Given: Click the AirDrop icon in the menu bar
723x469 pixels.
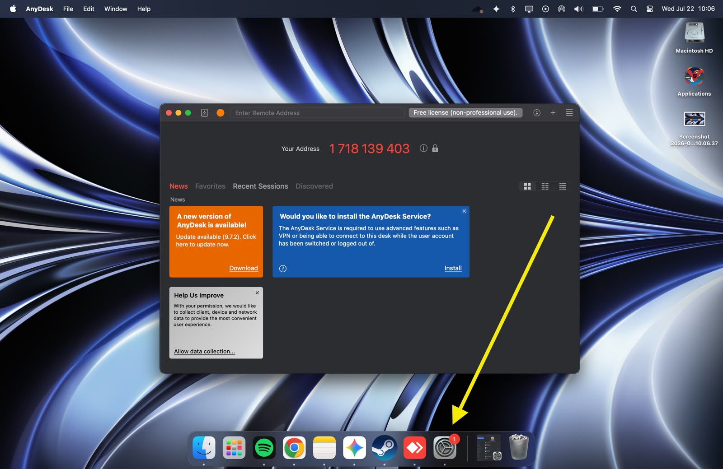Looking at the screenshot, I should click(562, 9).
